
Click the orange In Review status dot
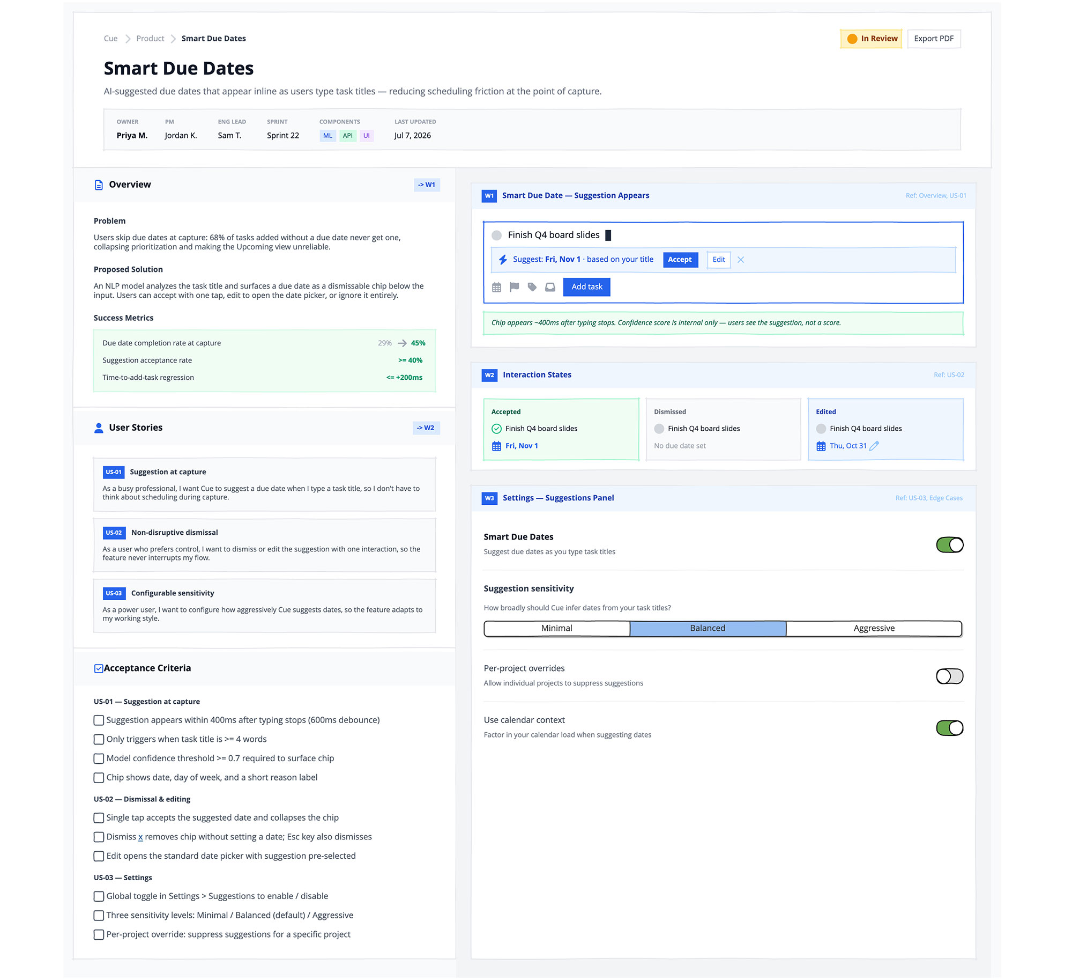[x=852, y=39]
